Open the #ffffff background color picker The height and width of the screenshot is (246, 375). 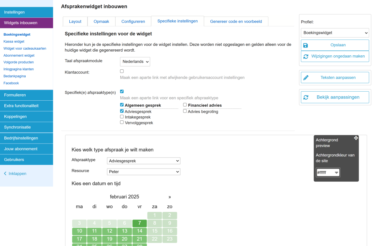328,173
